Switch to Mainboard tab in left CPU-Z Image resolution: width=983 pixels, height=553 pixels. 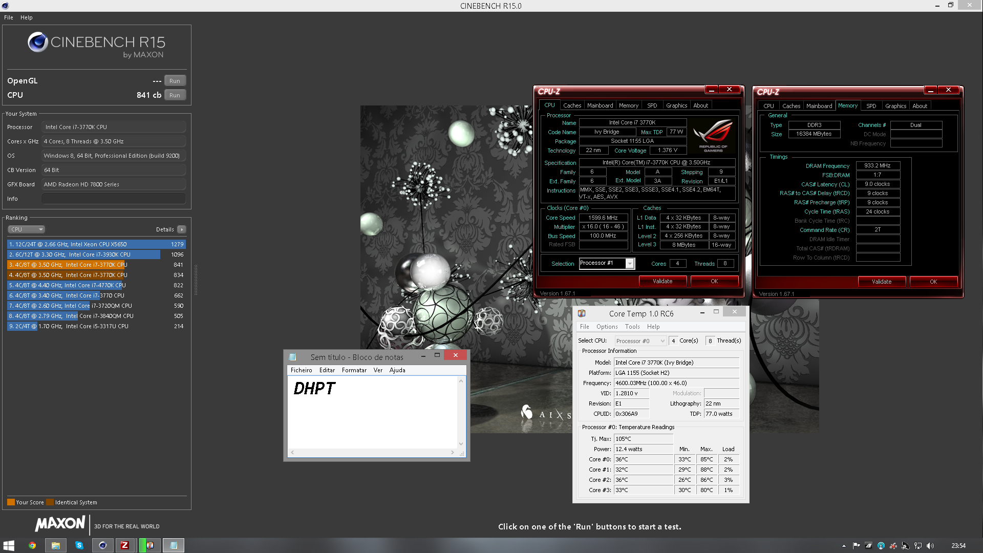coord(600,105)
